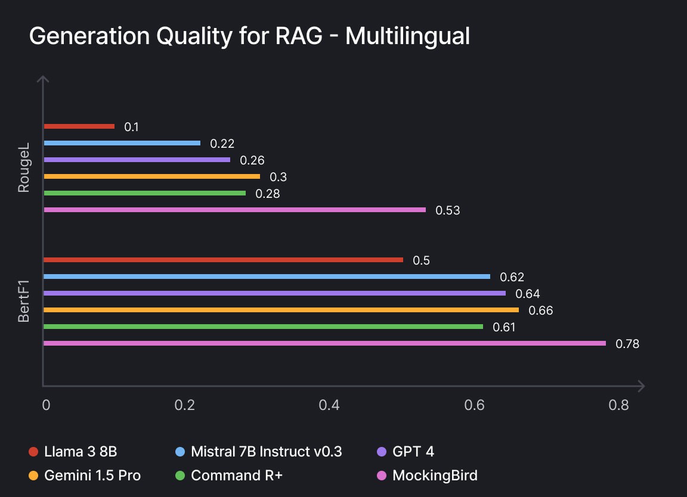Viewport: 687px width, 497px height.
Task: Select the Gemini 1.5 Pro legend text
Action: [92, 476]
